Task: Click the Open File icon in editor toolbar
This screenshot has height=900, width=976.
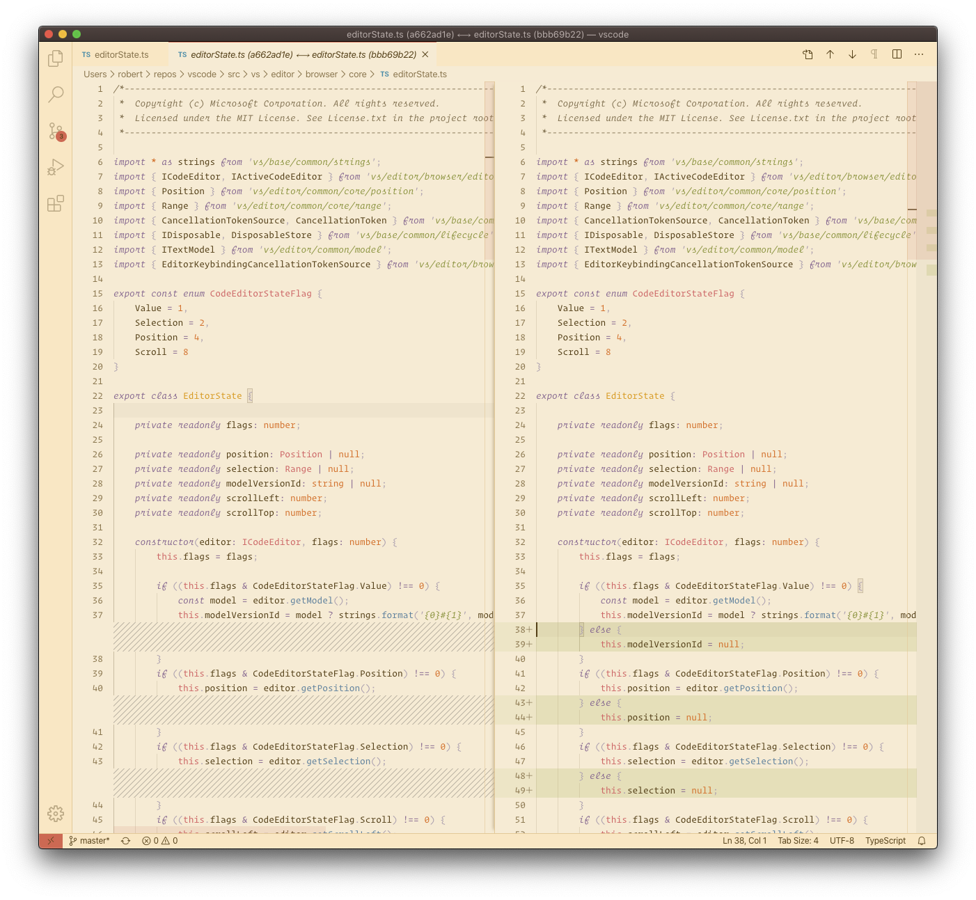Action: [x=808, y=54]
